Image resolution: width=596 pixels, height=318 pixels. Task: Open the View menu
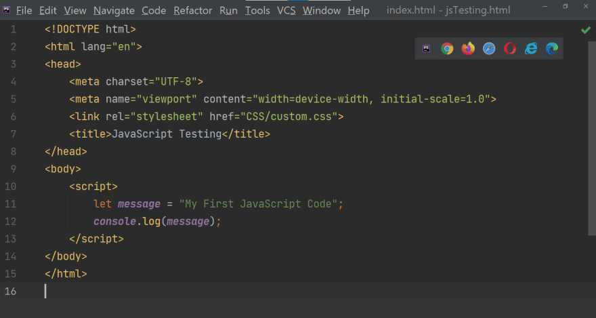75,11
